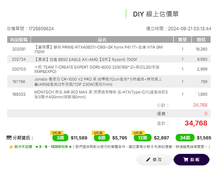The image size is (218, 172).
Task: Open product 202081 RTX4060TI bundle row
Action: tap(109, 49)
